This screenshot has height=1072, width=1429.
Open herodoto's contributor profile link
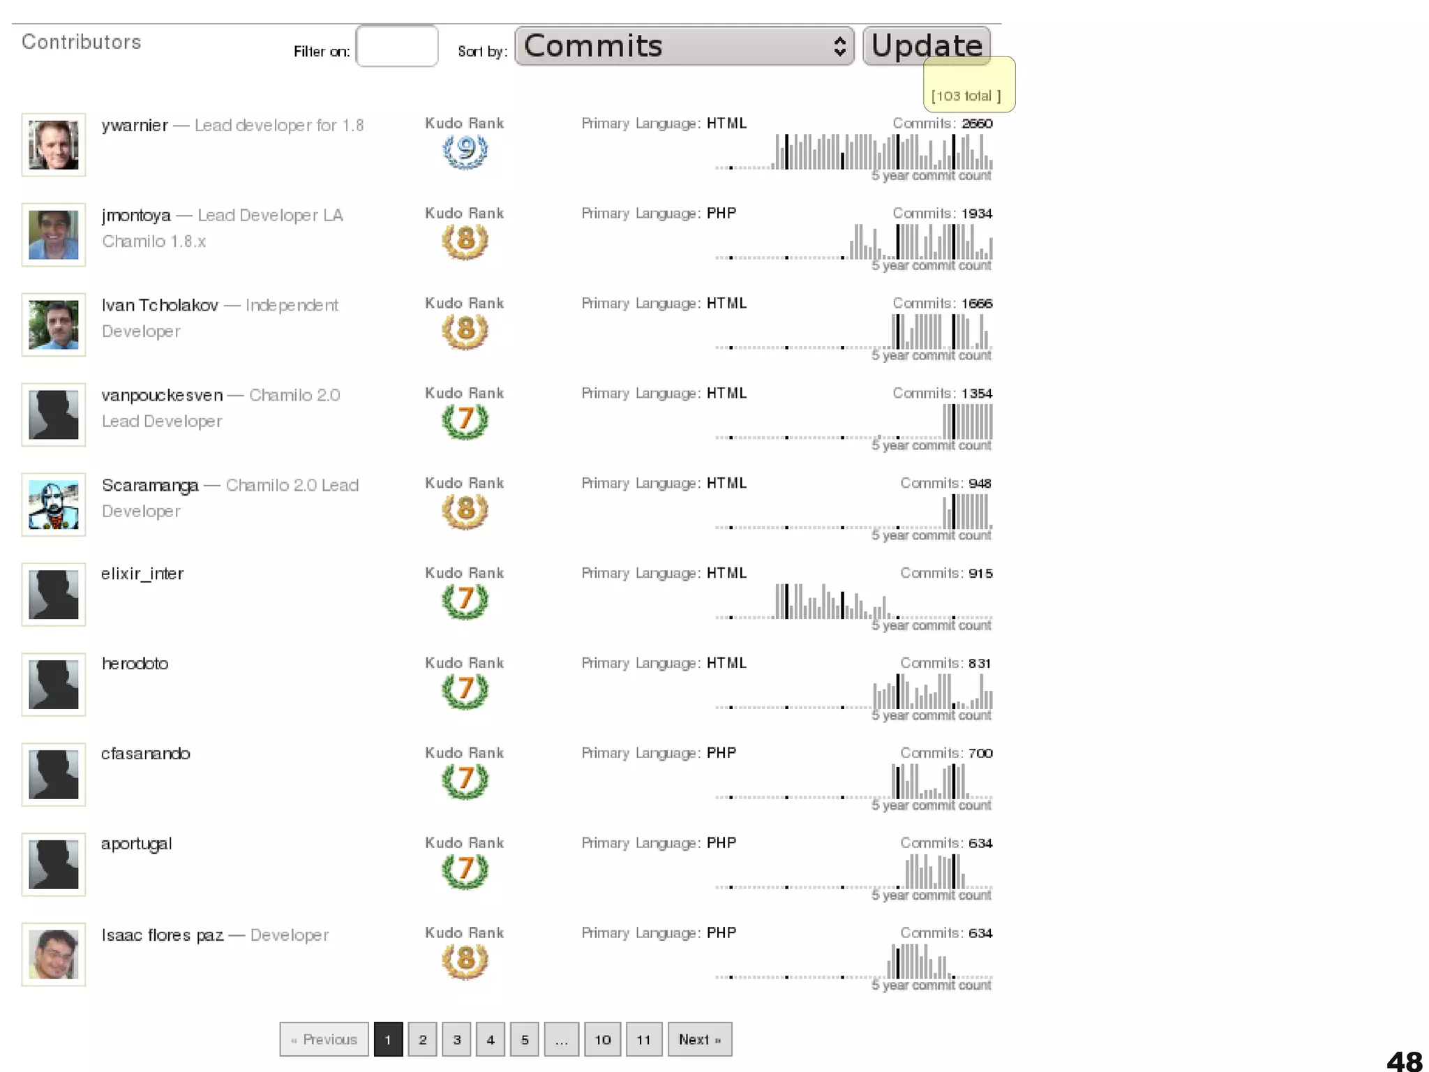point(135,664)
